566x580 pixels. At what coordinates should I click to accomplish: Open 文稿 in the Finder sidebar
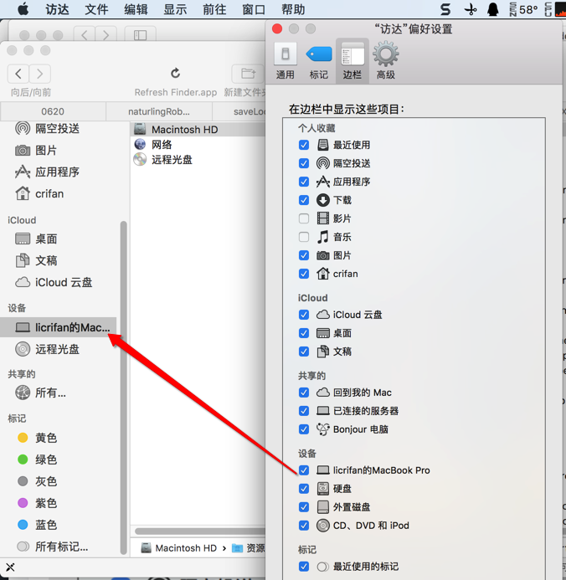click(x=36, y=260)
